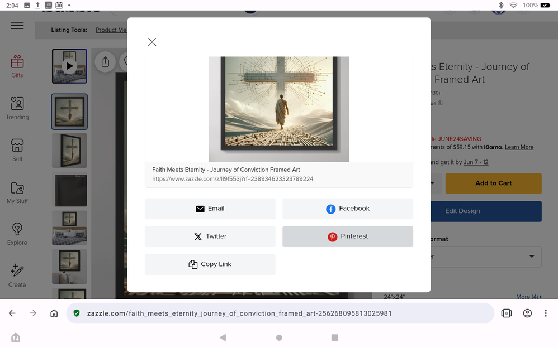
Task: Share the product on Pinterest
Action: click(347, 236)
